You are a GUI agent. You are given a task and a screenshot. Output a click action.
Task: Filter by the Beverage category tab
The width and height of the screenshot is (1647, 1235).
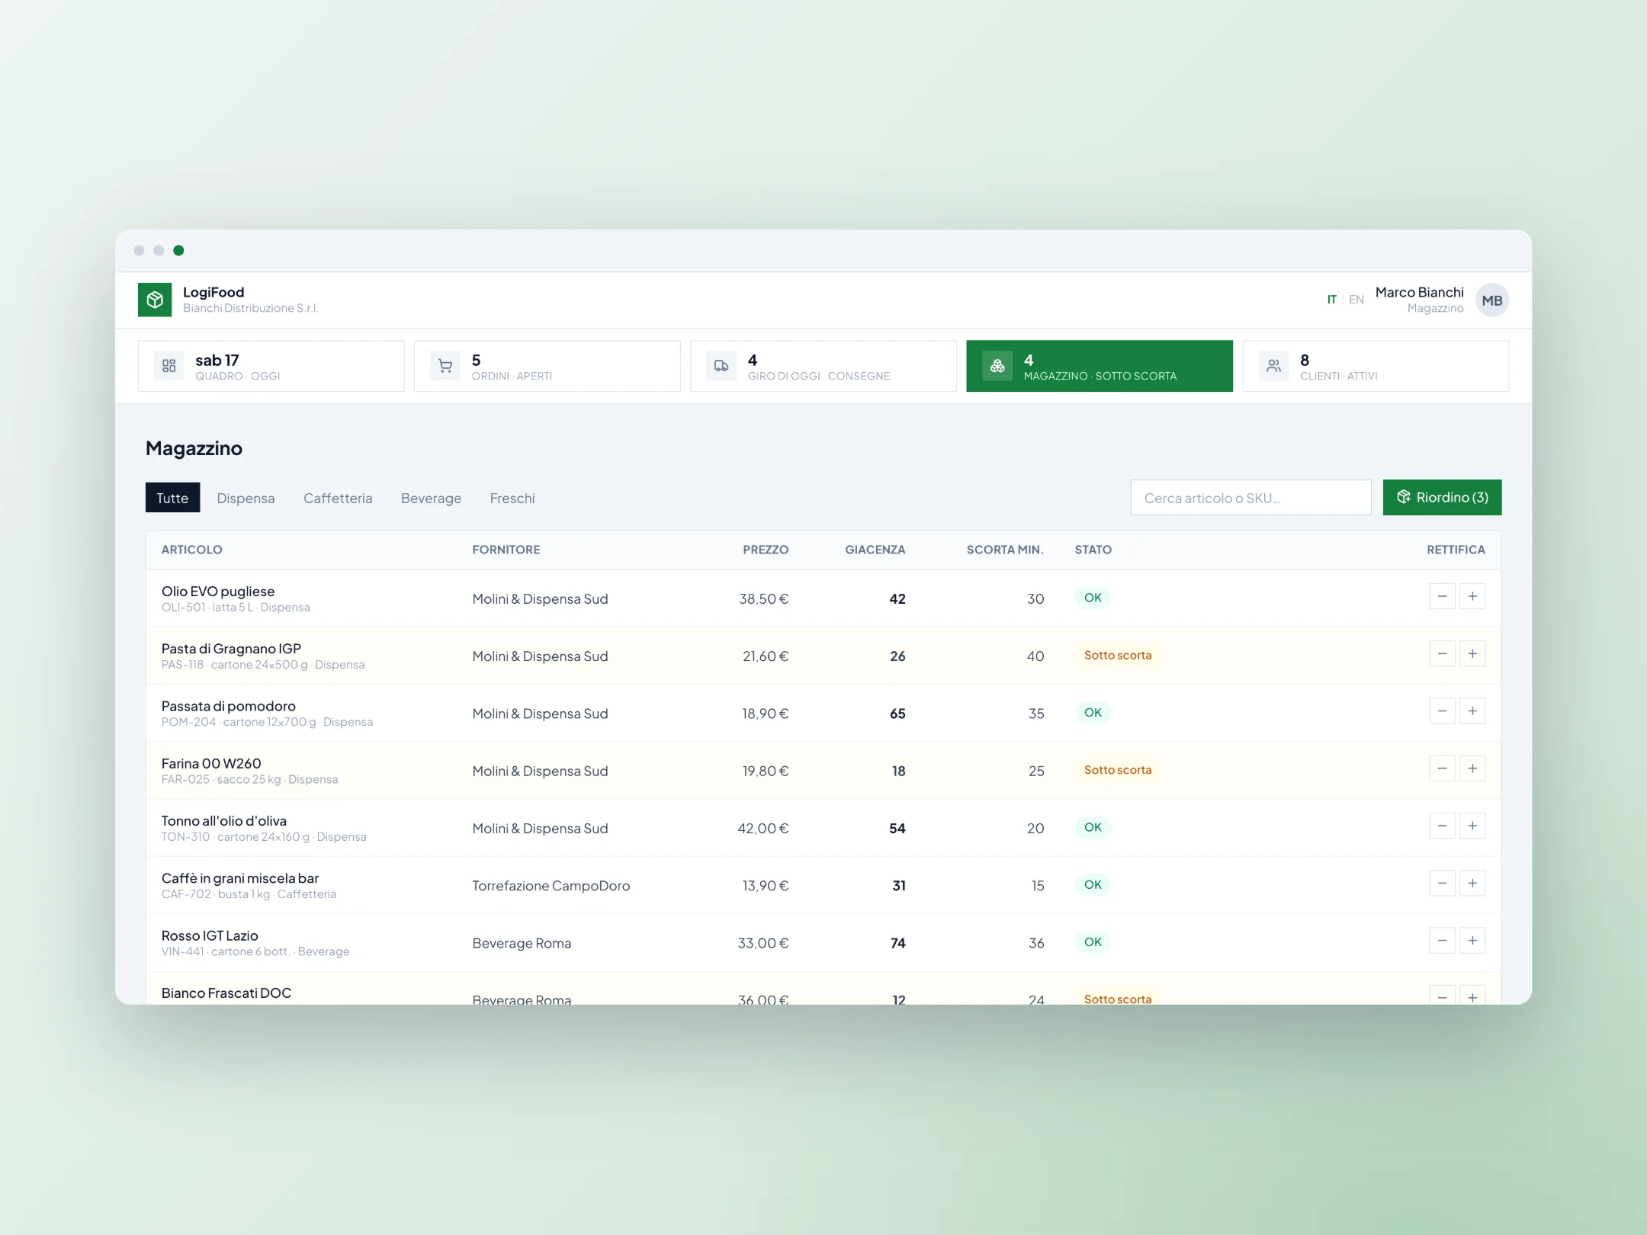tap(431, 498)
